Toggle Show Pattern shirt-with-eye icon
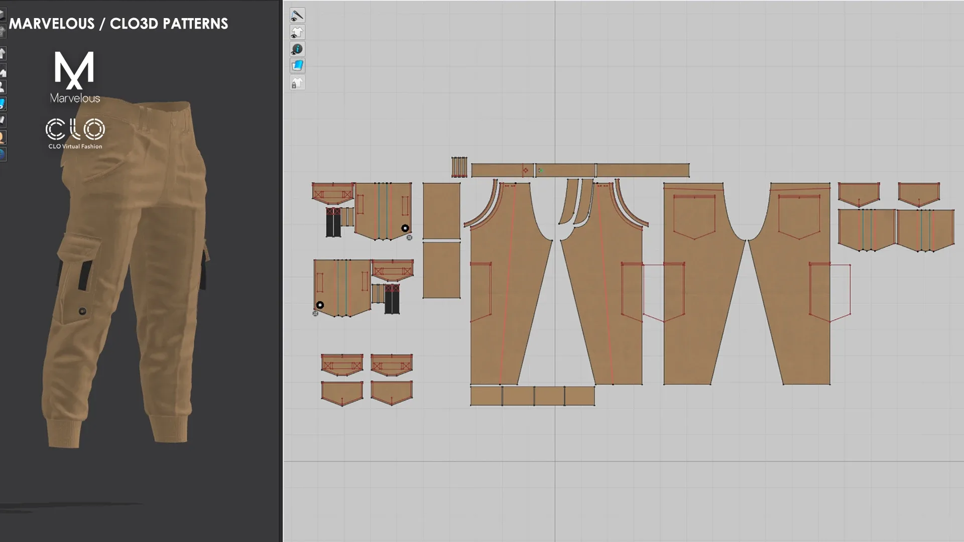 coord(297,32)
